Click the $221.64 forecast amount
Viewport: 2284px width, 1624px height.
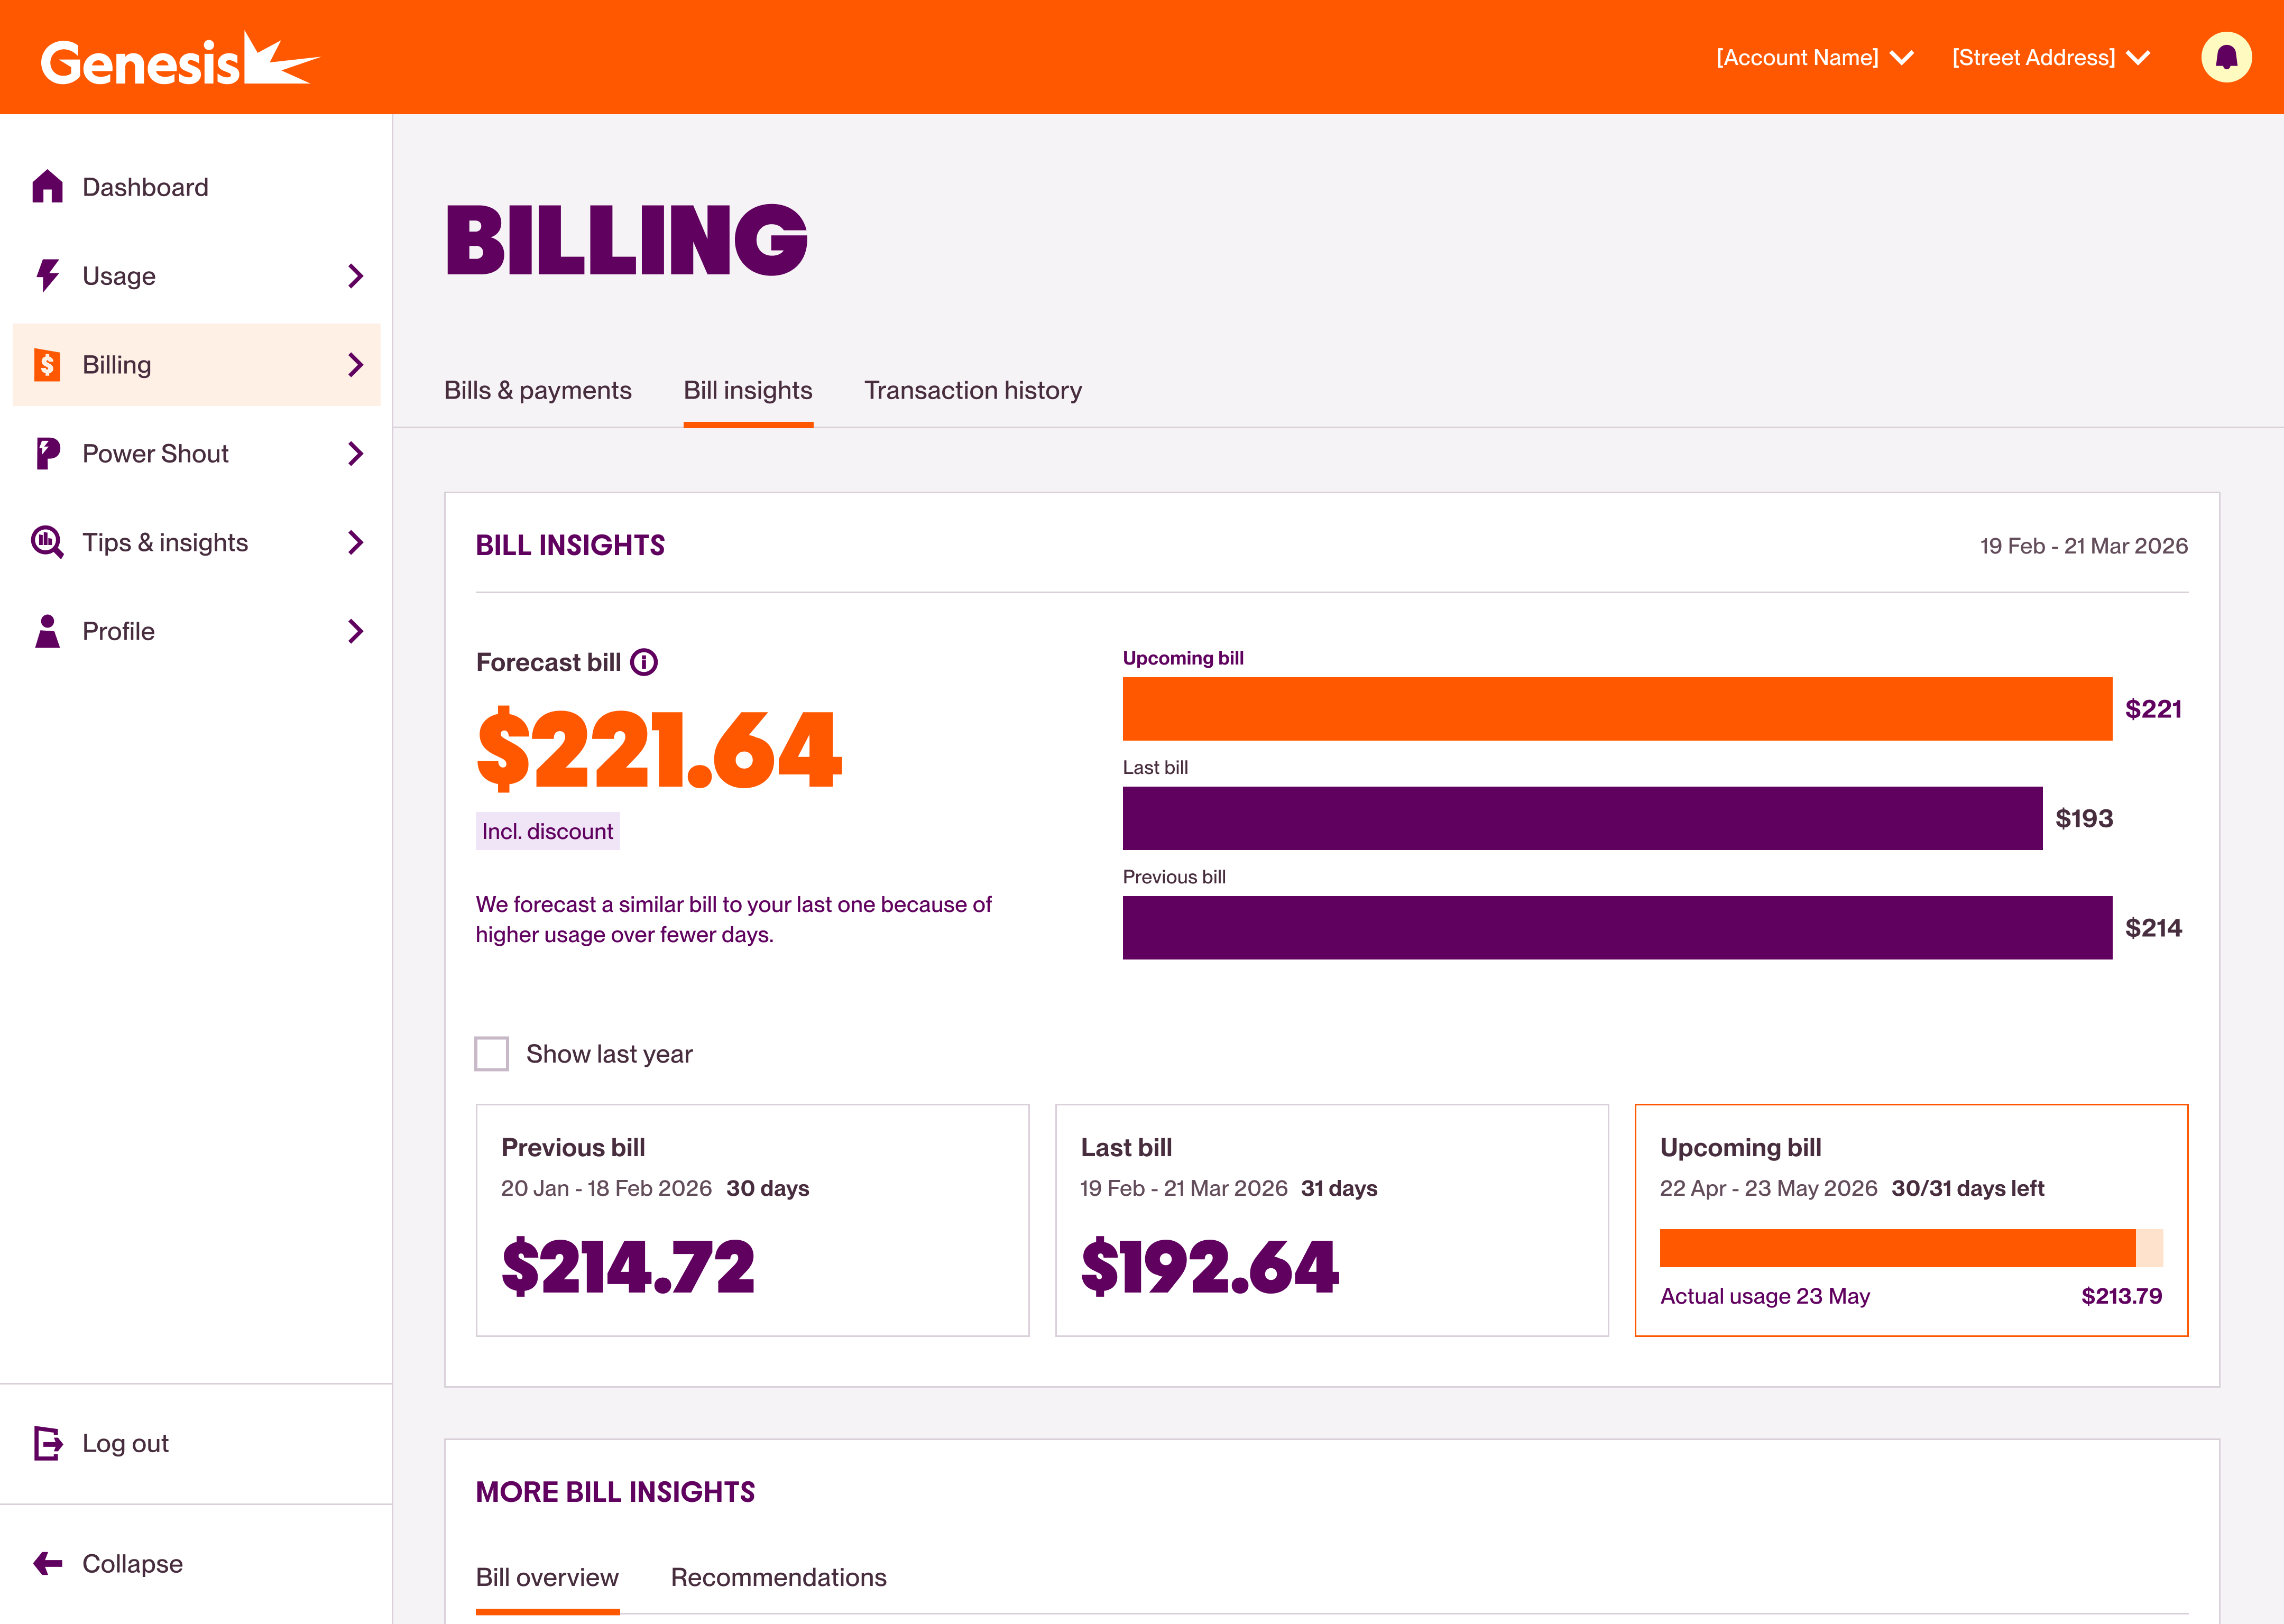point(659,749)
